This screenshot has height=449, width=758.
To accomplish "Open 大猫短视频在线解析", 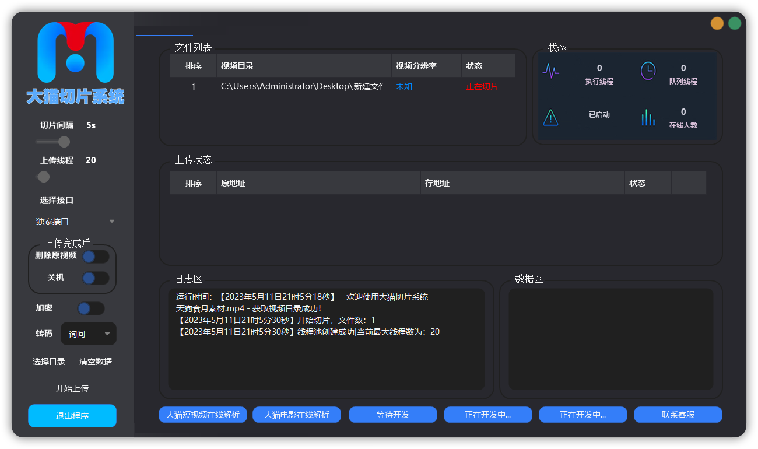I will coord(203,415).
